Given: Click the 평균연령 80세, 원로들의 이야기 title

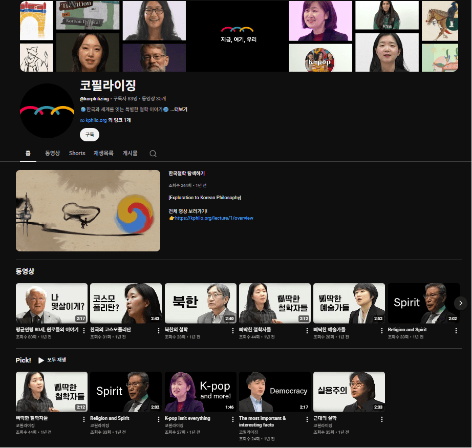Looking at the screenshot, I should 47,330.
